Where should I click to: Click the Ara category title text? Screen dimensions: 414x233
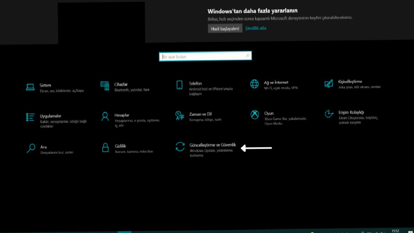[44, 147]
